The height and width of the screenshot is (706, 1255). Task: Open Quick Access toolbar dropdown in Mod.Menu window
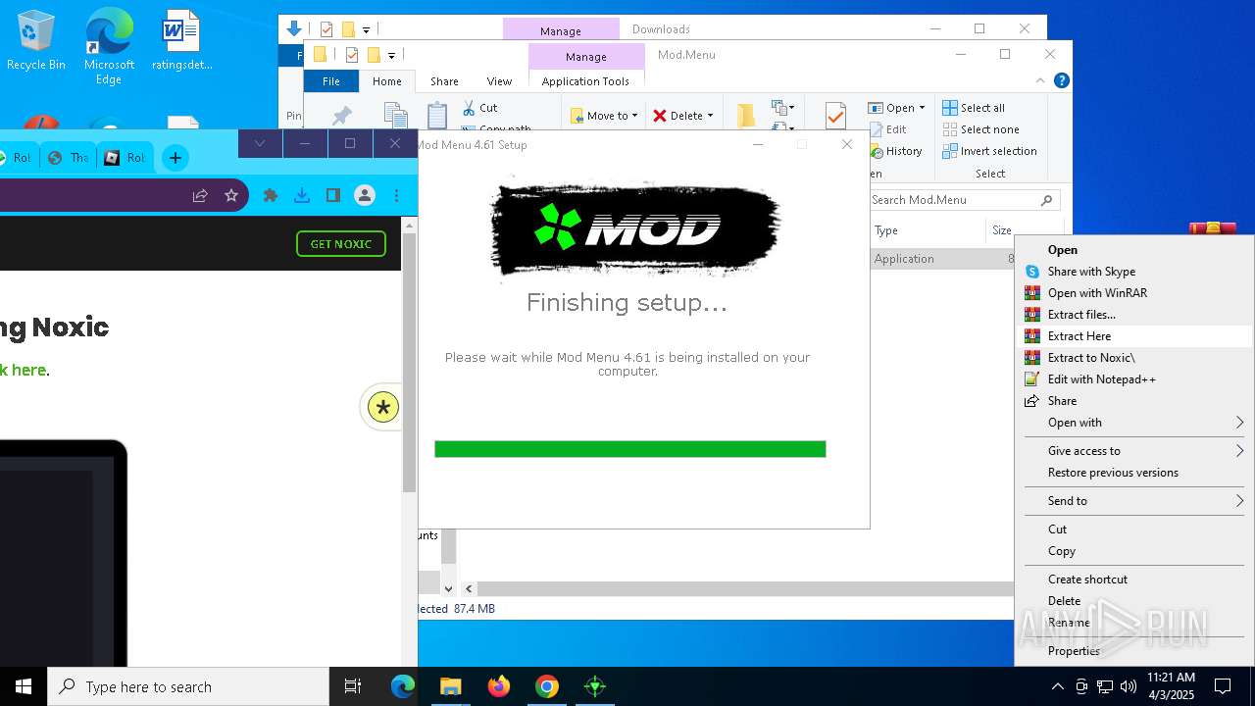(x=391, y=55)
